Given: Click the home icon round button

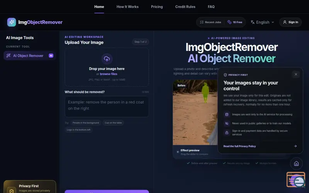Looking at the screenshot, I should (296, 163).
